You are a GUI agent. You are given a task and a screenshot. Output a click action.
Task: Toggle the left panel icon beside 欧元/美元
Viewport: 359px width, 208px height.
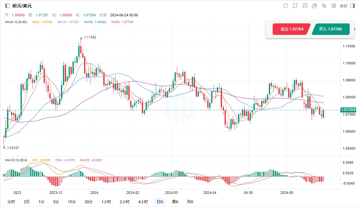(x=7, y=6)
